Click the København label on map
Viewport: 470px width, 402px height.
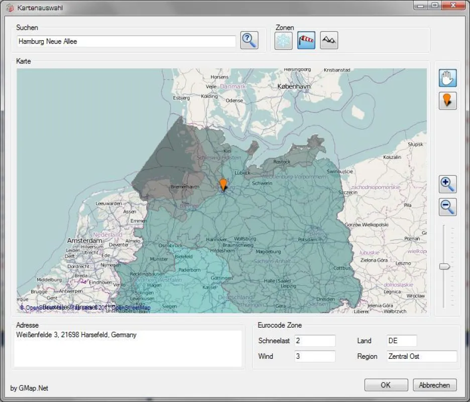click(x=294, y=86)
